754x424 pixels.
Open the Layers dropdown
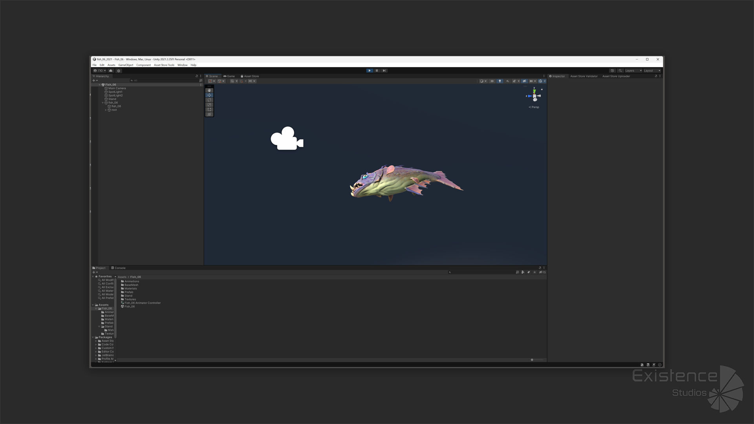point(633,71)
